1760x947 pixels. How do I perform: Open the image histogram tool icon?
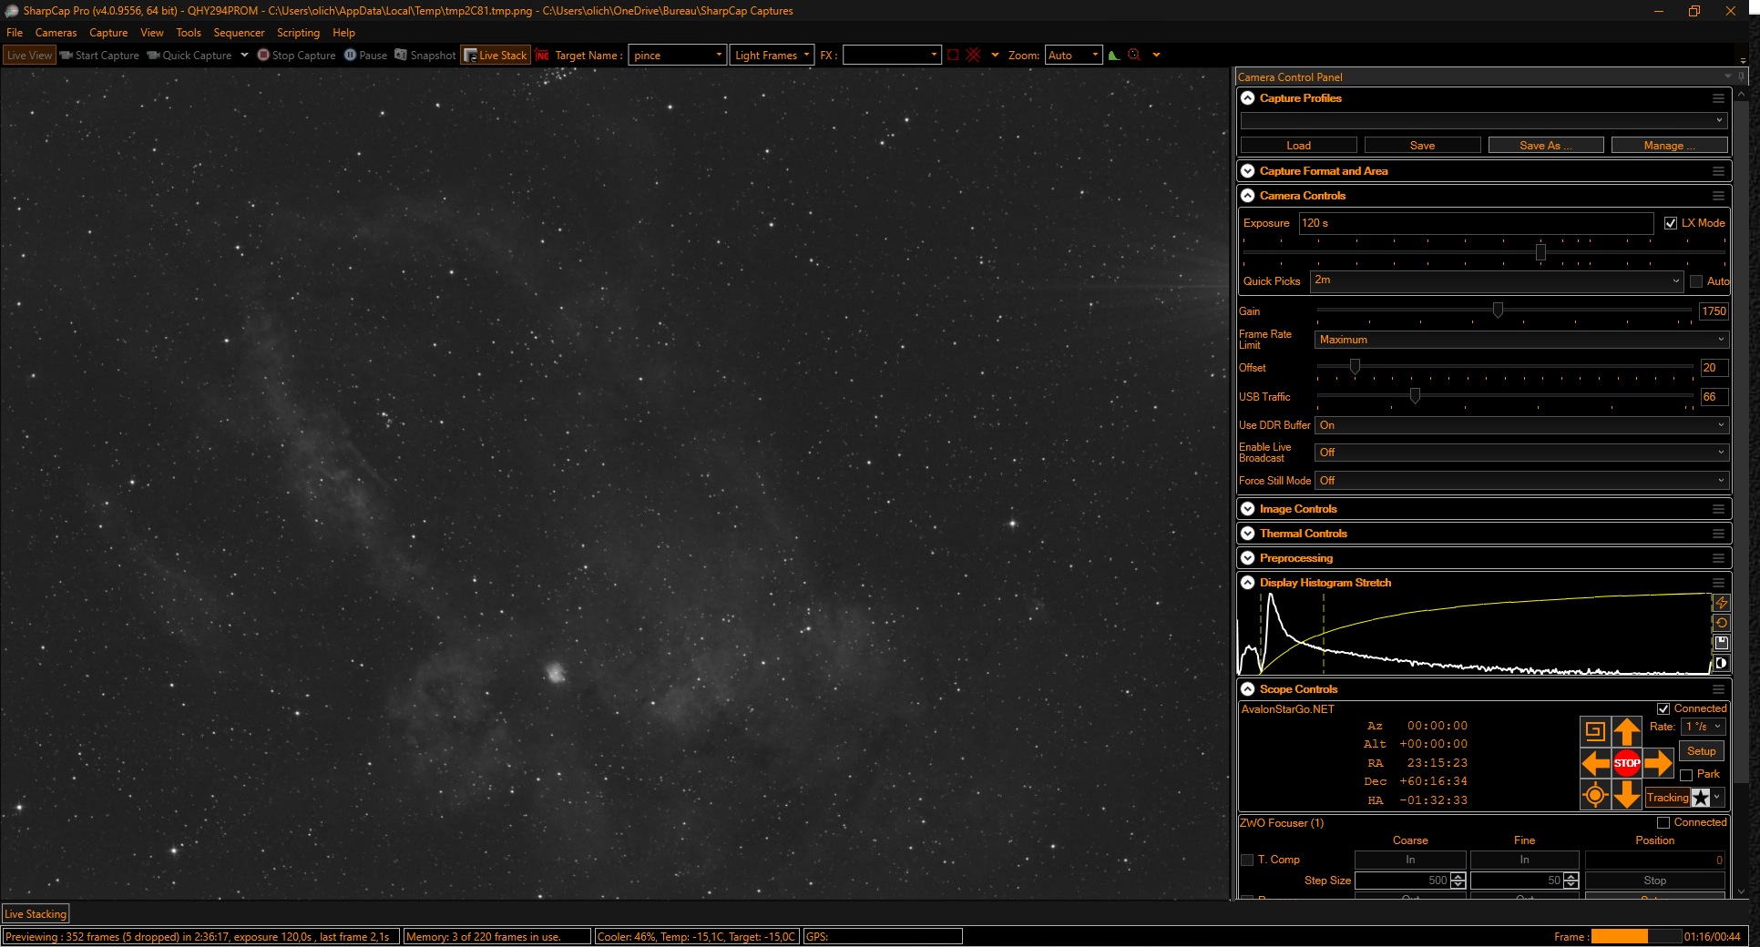pyautogui.click(x=1113, y=55)
